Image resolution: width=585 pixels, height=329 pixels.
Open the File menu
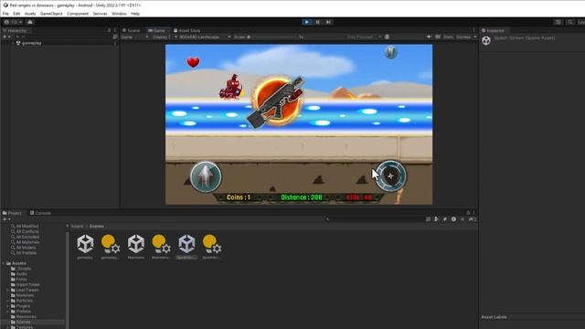coord(5,14)
